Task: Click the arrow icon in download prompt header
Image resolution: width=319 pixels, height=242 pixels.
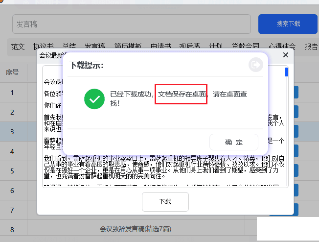Action: click(255, 65)
